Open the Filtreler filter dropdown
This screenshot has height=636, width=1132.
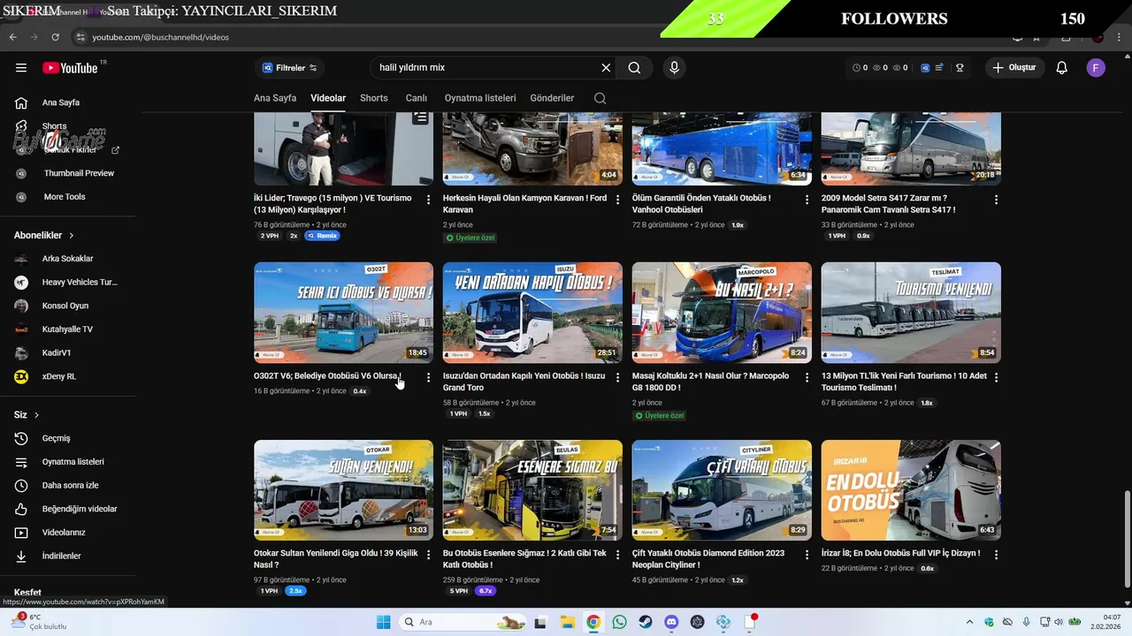[x=290, y=67]
